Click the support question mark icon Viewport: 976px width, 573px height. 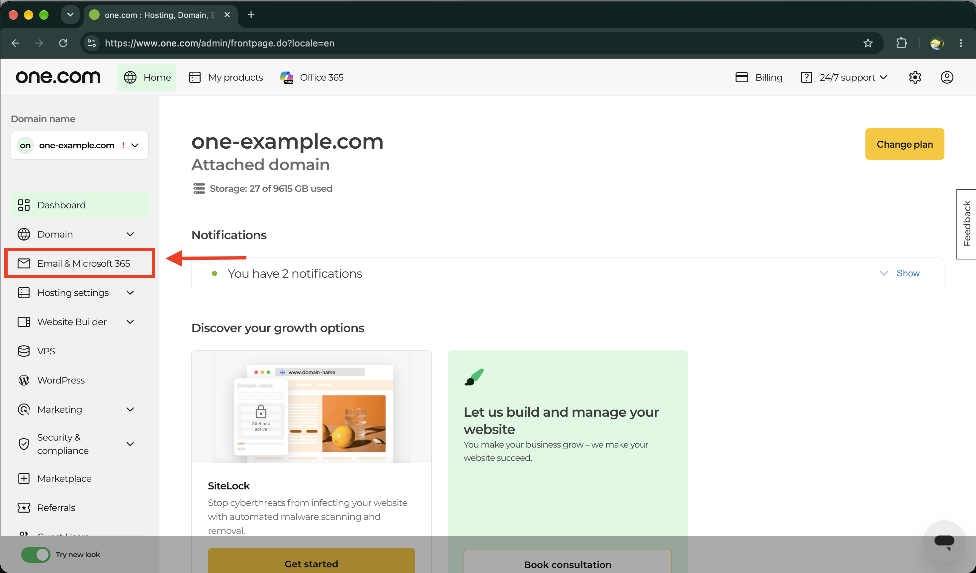[x=806, y=77]
